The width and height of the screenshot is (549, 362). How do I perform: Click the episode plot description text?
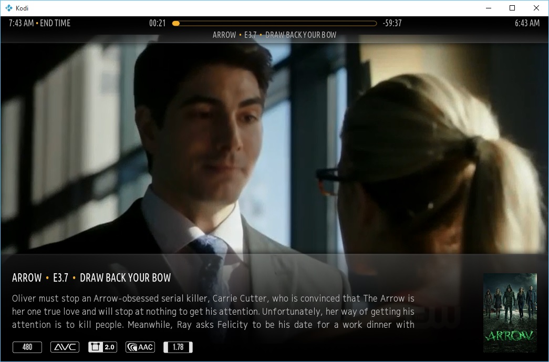[x=213, y=312]
